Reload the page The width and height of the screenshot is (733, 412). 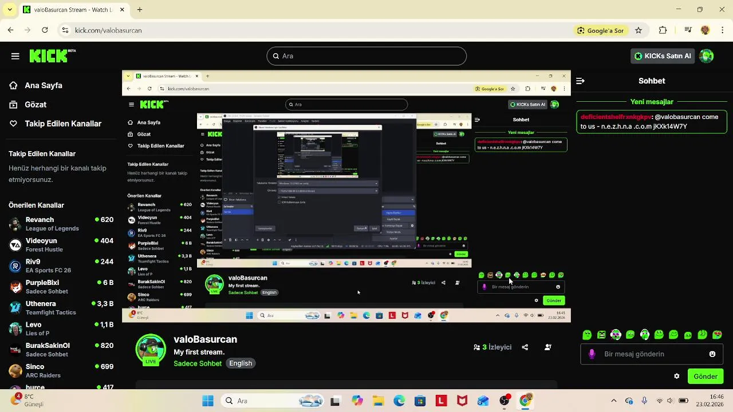tap(45, 30)
